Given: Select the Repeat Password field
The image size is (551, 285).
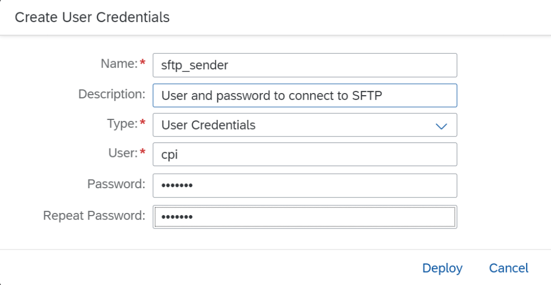Looking at the screenshot, I should coord(304,217).
